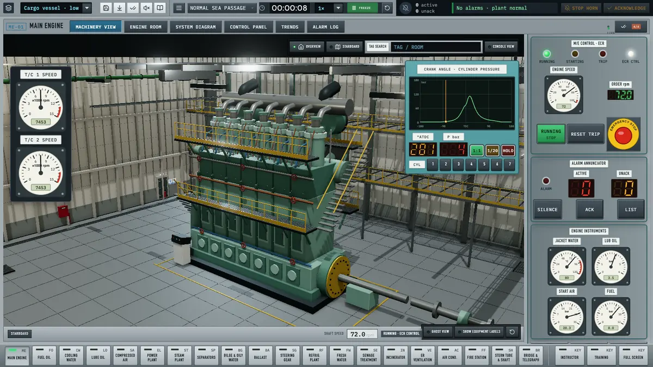Screen dimensions: 653x367
Task: Click the crossed-out bell alarm icon
Action: 406,8
